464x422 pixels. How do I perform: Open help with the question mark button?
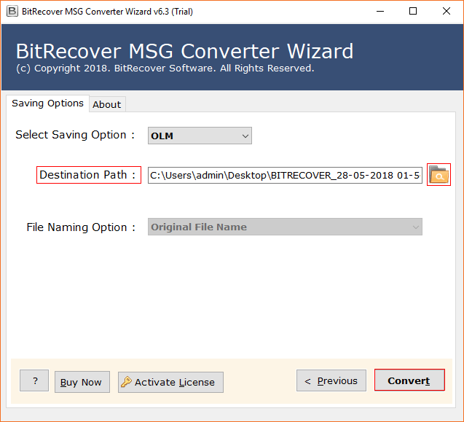(34, 380)
